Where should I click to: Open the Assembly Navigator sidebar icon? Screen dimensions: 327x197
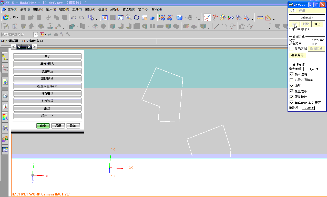click(x=5, y=57)
